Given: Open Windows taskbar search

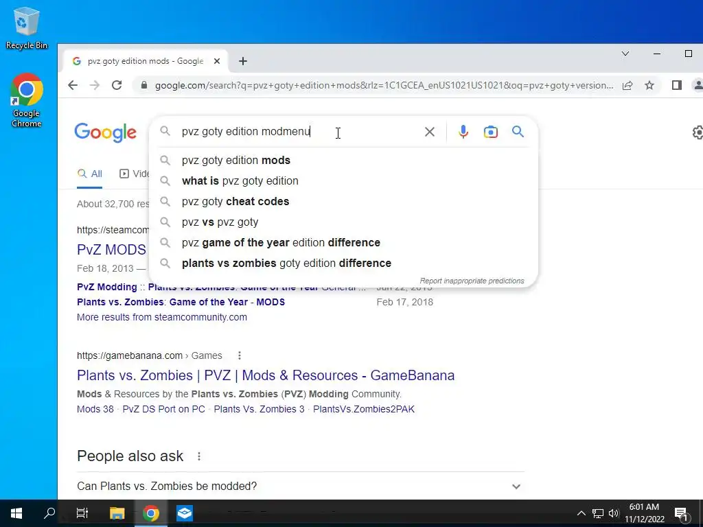Looking at the screenshot, I should click(49, 513).
